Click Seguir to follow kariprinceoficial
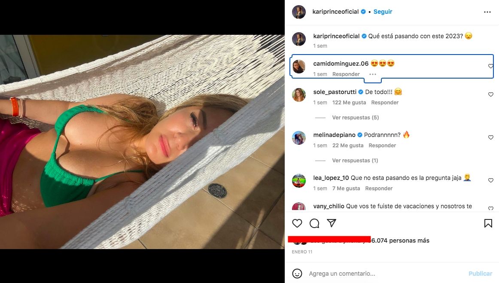 (383, 12)
